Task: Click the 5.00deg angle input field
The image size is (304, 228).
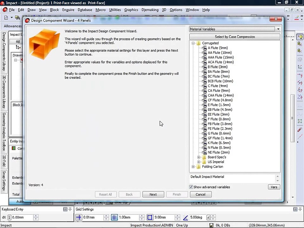Action: pos(198,217)
